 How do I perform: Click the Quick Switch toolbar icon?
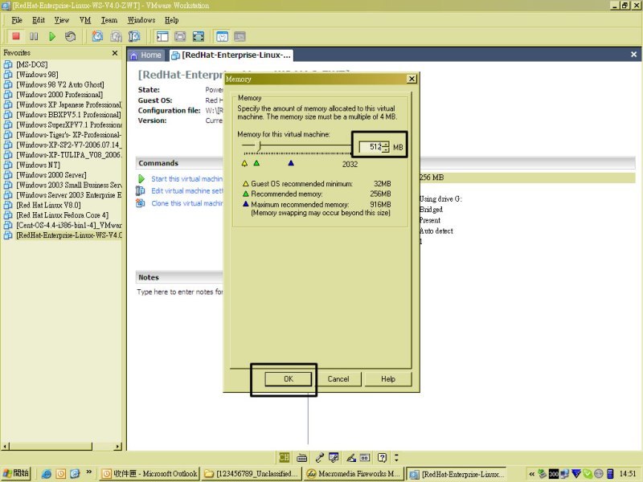click(180, 36)
